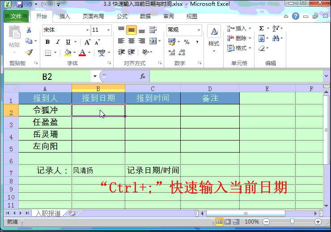
Task: Select the Format Painter brush
Action: click(x=29, y=52)
